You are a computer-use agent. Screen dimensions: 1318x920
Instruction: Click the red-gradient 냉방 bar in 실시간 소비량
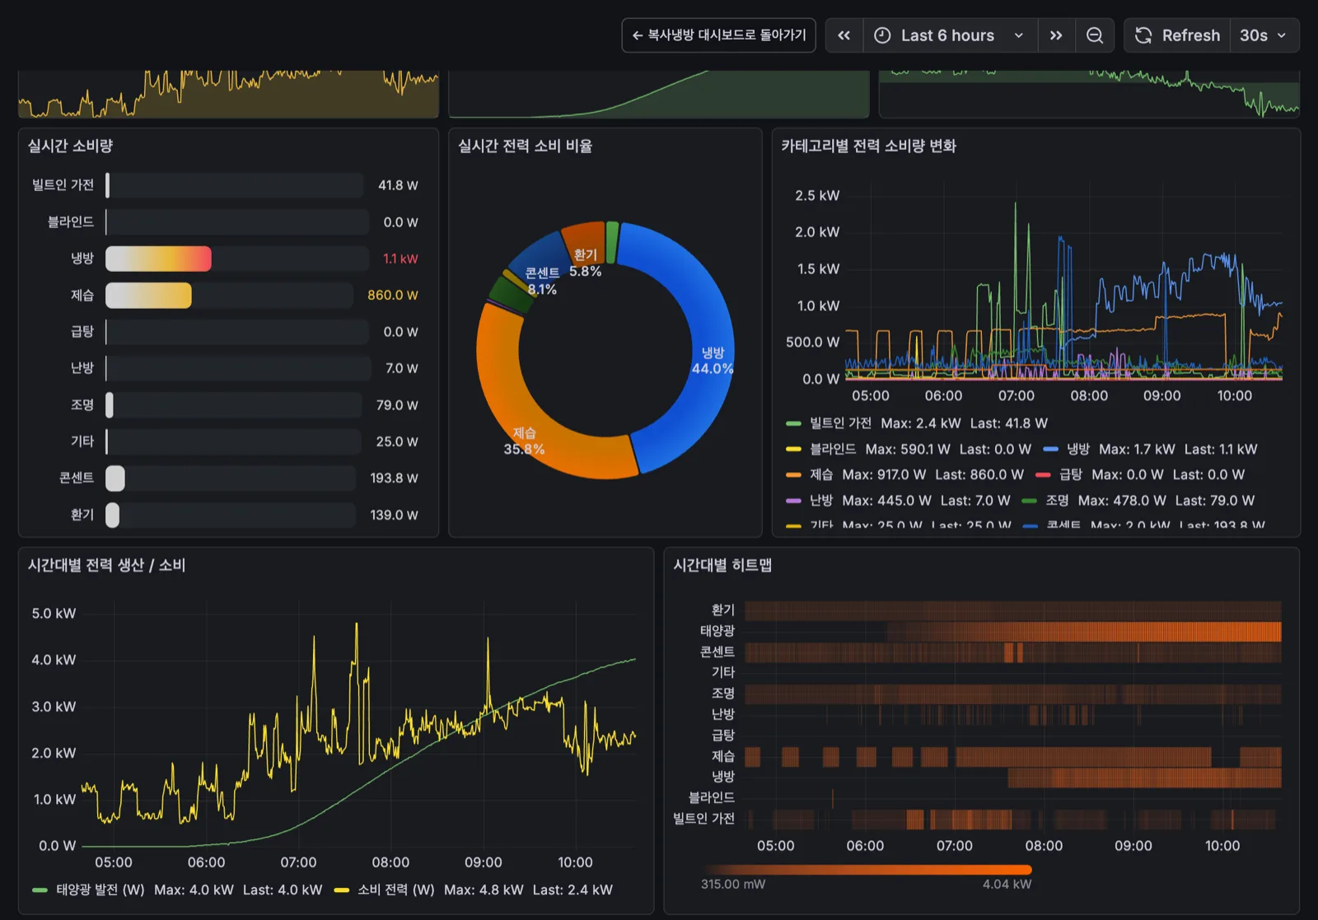pyautogui.click(x=158, y=259)
